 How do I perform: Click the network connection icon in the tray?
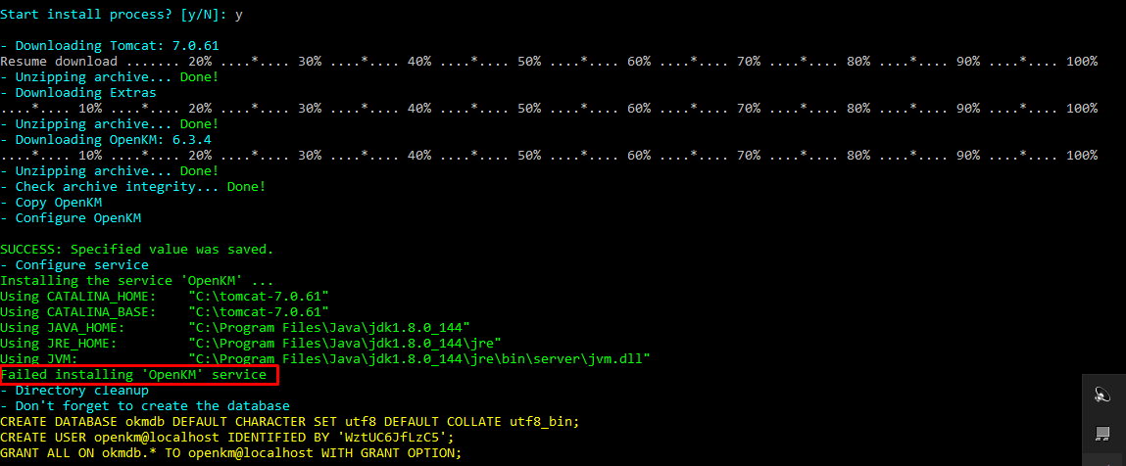[x=1102, y=433]
